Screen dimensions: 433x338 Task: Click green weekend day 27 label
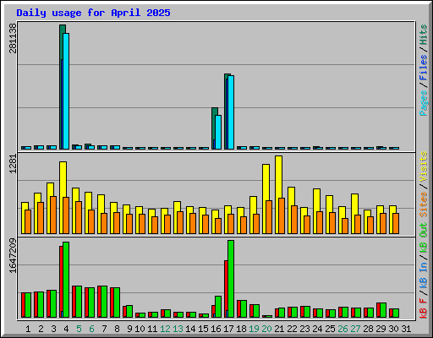tap(355, 329)
